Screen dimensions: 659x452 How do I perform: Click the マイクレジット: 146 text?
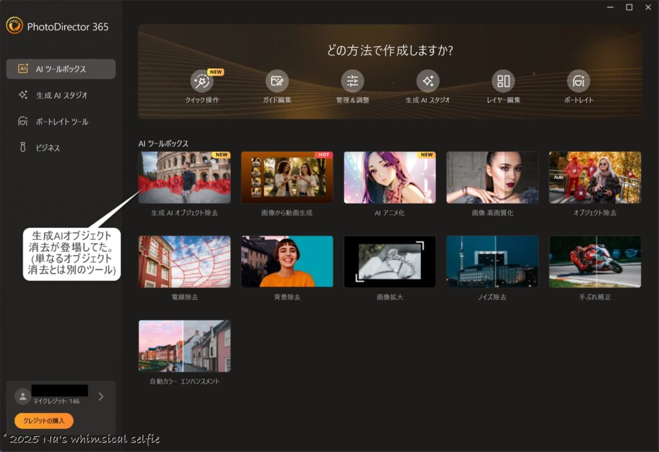point(57,402)
